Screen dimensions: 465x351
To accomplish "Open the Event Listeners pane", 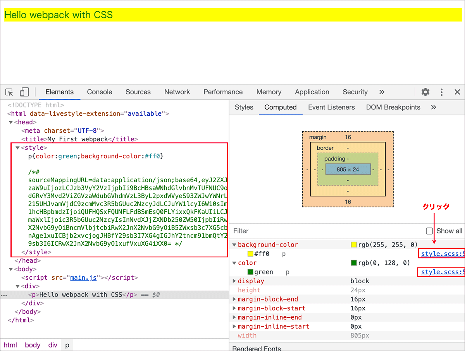I will click(331, 108).
